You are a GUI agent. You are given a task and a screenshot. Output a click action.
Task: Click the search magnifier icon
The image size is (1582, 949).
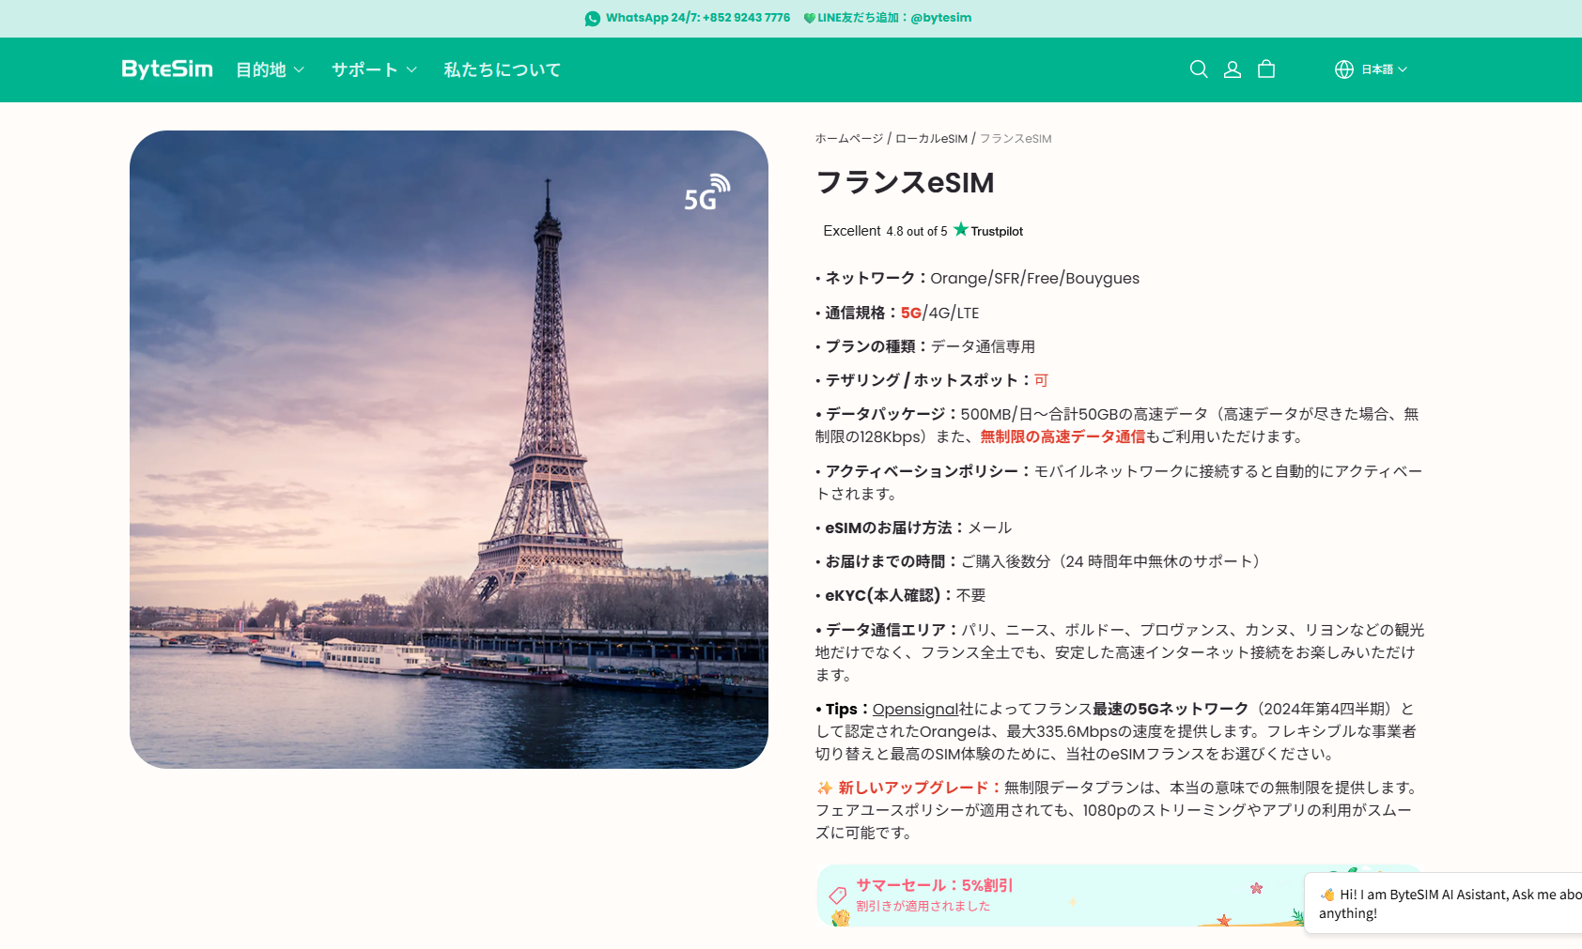click(1199, 69)
